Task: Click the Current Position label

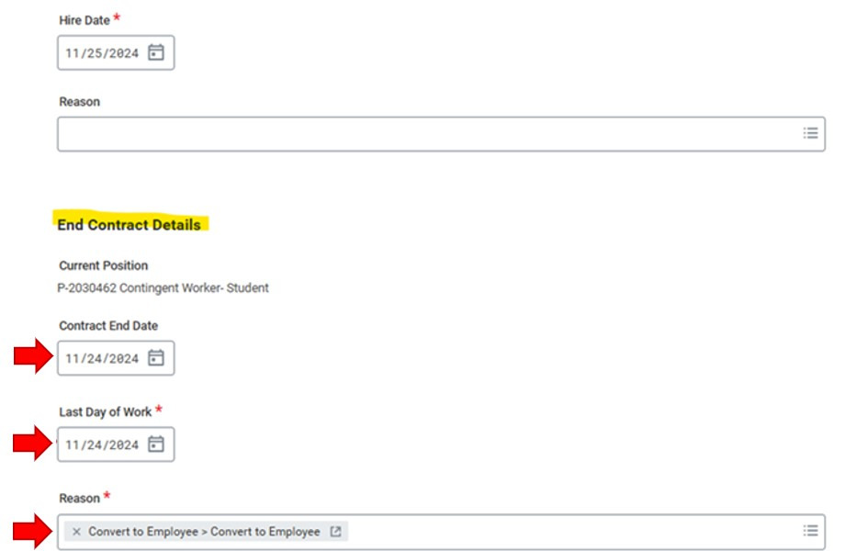Action: click(x=103, y=265)
